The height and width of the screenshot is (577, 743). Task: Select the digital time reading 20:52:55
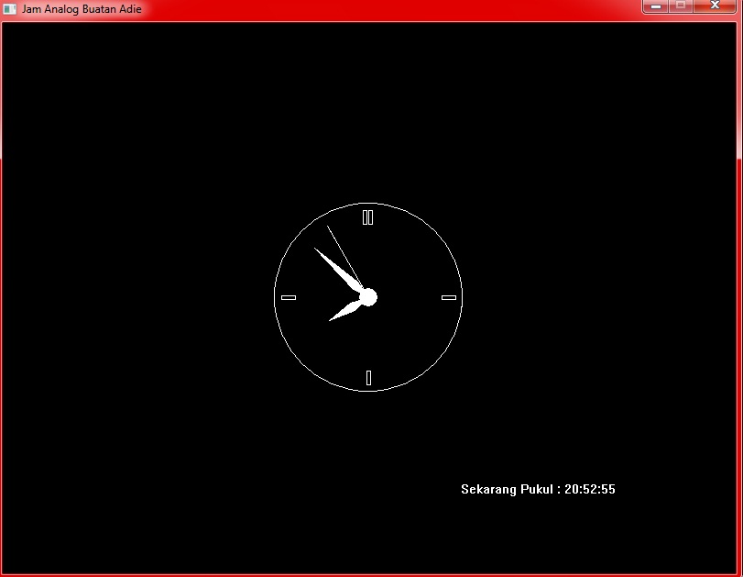tap(591, 489)
